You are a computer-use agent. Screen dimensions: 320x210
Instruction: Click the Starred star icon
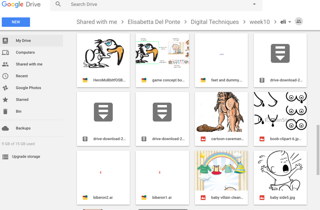5,100
